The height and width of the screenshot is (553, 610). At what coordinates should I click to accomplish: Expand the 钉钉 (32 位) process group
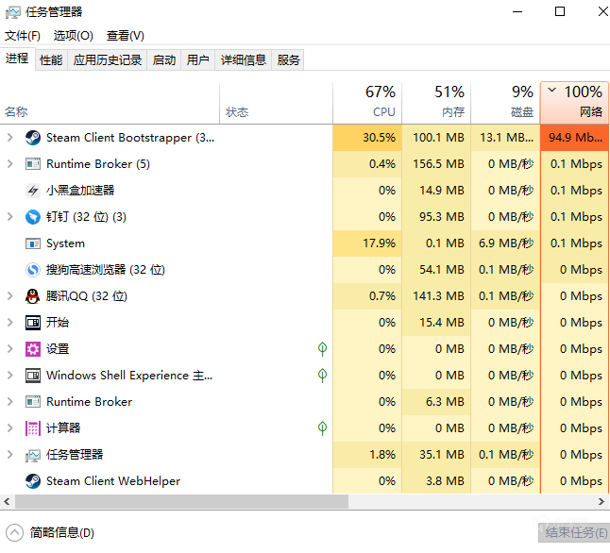(x=10, y=217)
